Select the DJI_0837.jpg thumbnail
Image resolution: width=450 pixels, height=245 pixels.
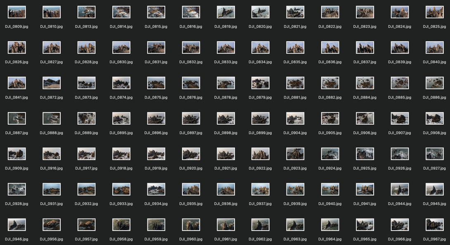pyautogui.click(x=365, y=47)
